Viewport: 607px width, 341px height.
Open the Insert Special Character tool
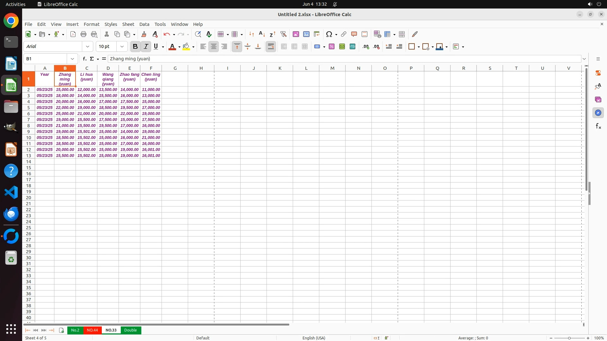(x=329, y=34)
